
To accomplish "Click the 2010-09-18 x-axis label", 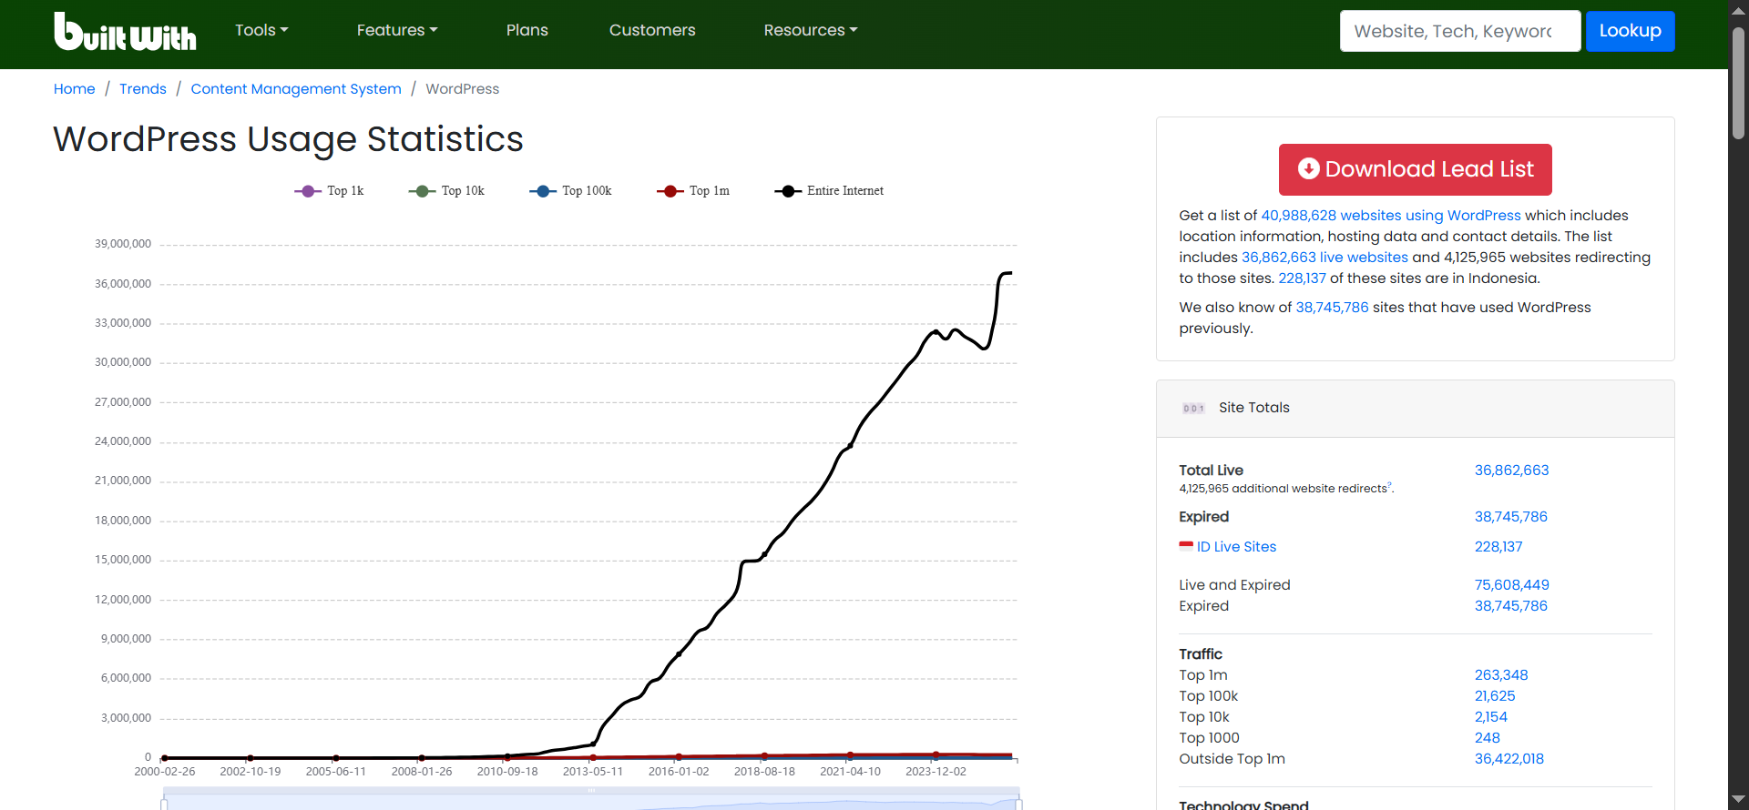I will tap(507, 772).
